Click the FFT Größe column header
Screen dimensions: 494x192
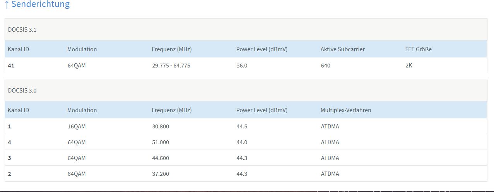click(x=418, y=49)
